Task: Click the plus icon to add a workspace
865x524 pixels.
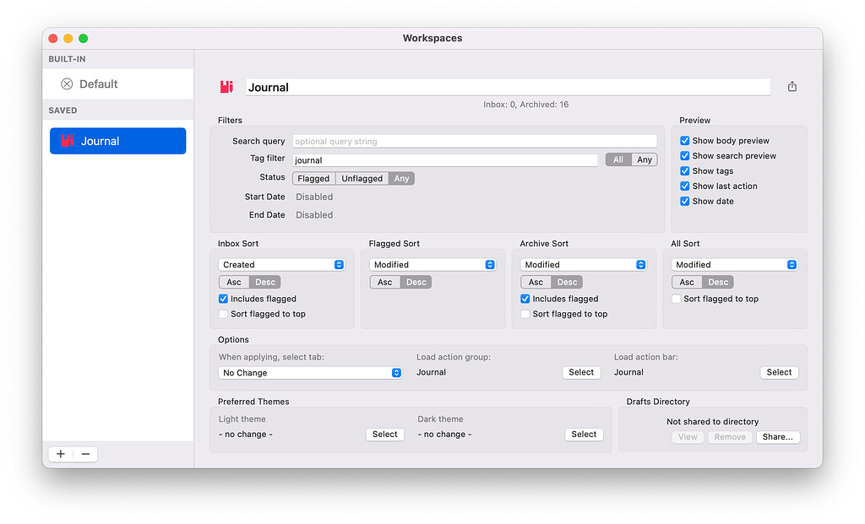Action: (x=60, y=454)
